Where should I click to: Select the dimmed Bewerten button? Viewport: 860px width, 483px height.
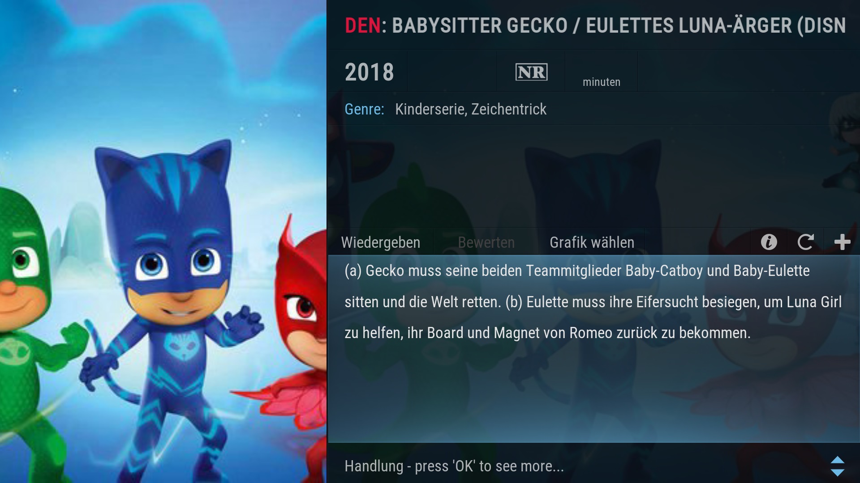point(486,242)
